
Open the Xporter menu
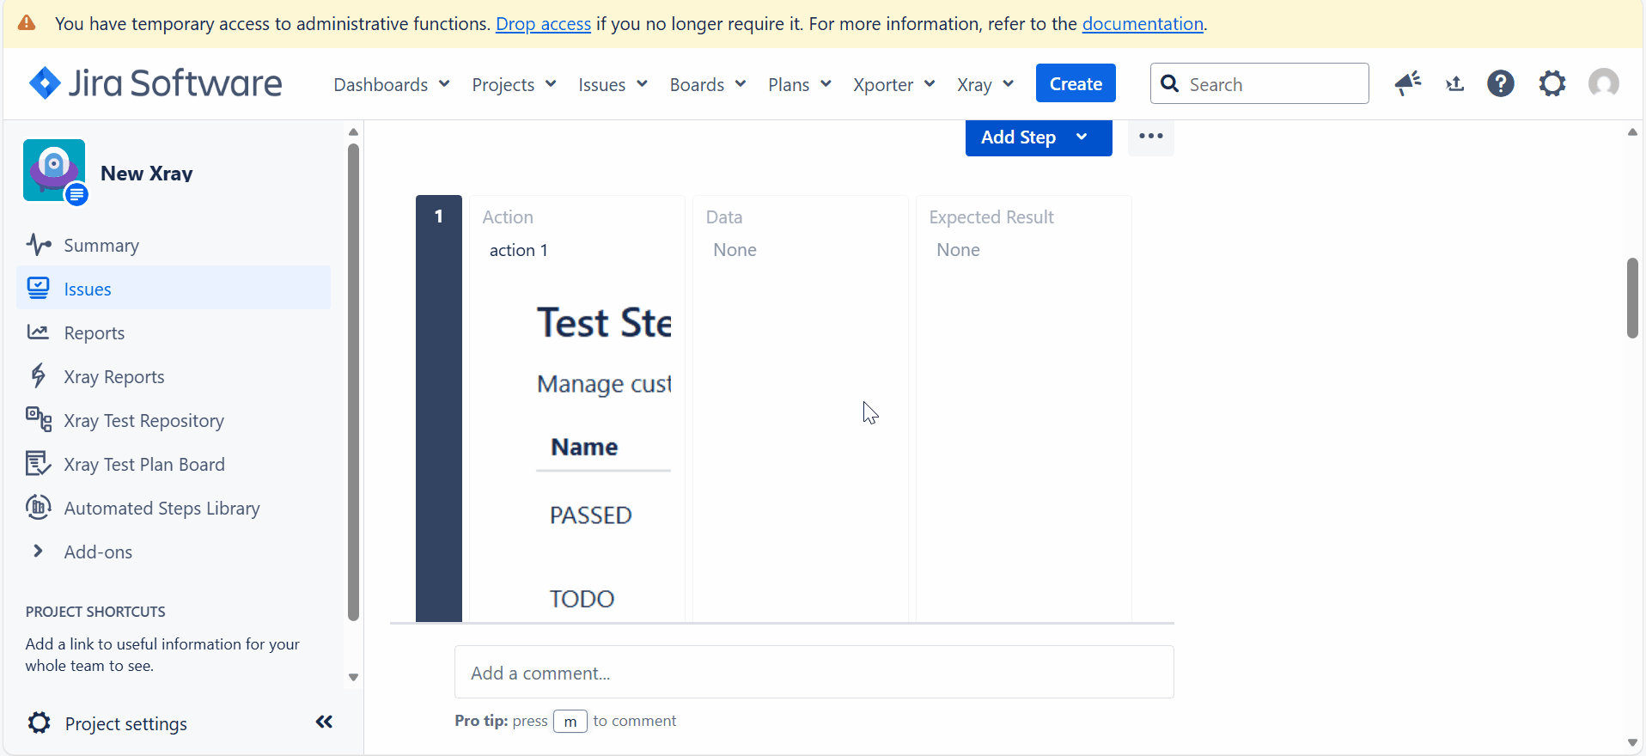pos(893,84)
